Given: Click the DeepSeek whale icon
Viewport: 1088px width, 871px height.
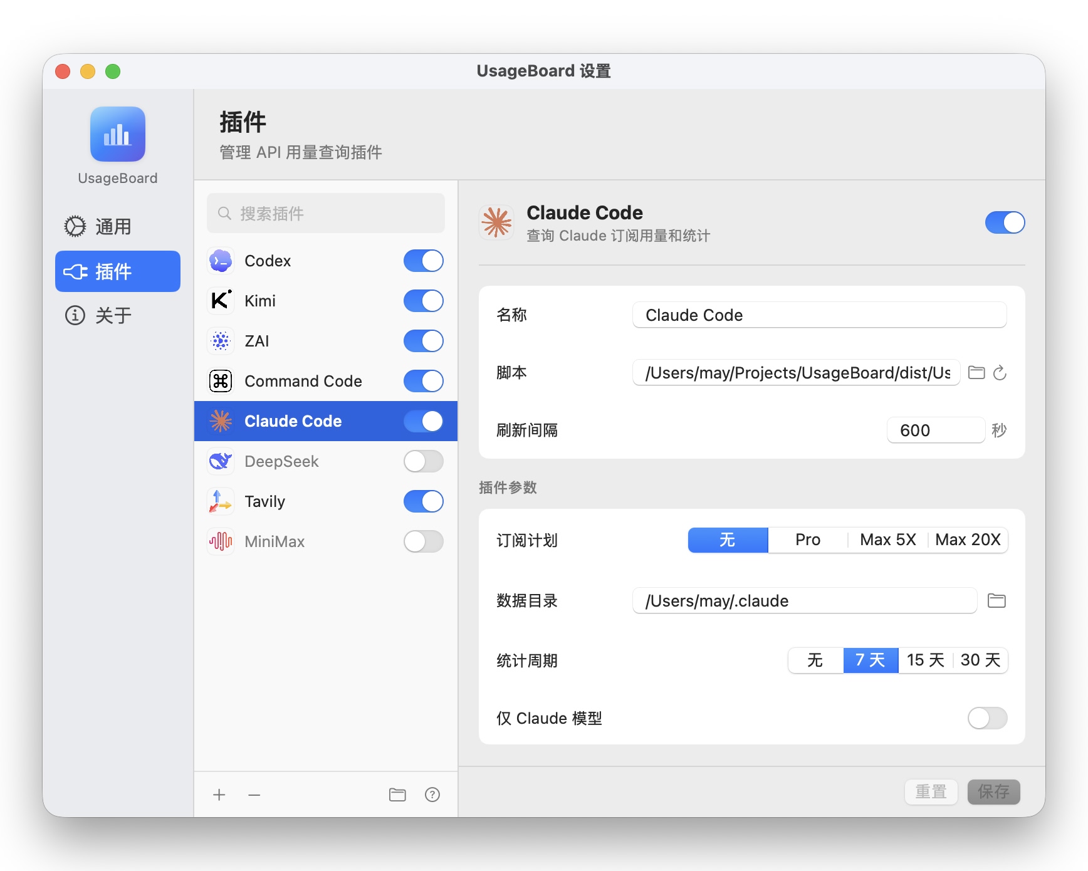Looking at the screenshot, I should tap(221, 461).
